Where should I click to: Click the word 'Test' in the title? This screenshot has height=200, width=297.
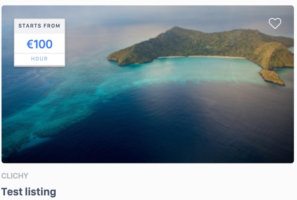12,192
